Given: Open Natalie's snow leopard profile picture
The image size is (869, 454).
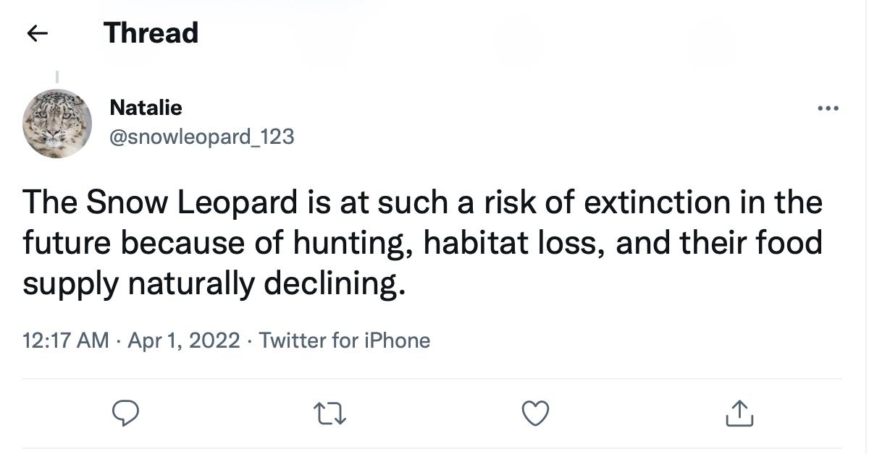Looking at the screenshot, I should point(57,124).
